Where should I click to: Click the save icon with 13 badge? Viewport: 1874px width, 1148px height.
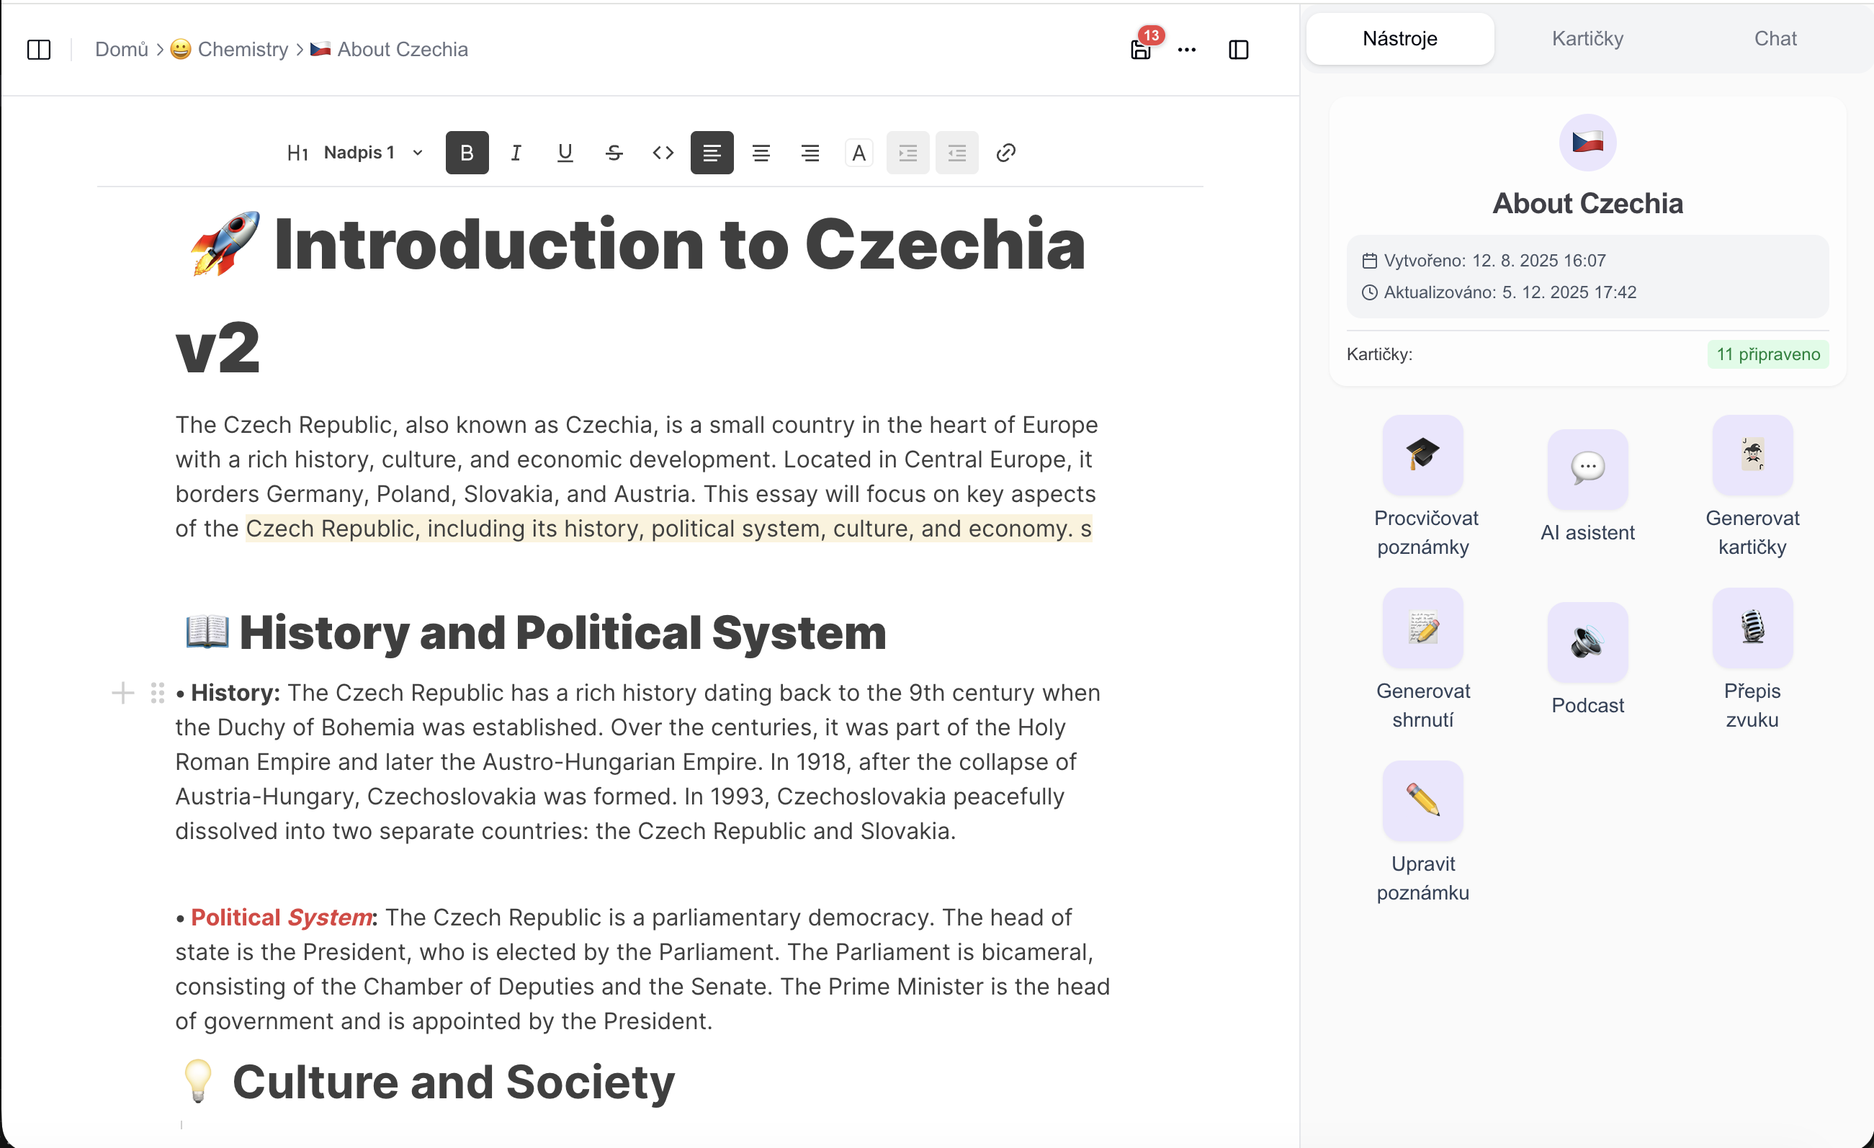pyautogui.click(x=1140, y=50)
